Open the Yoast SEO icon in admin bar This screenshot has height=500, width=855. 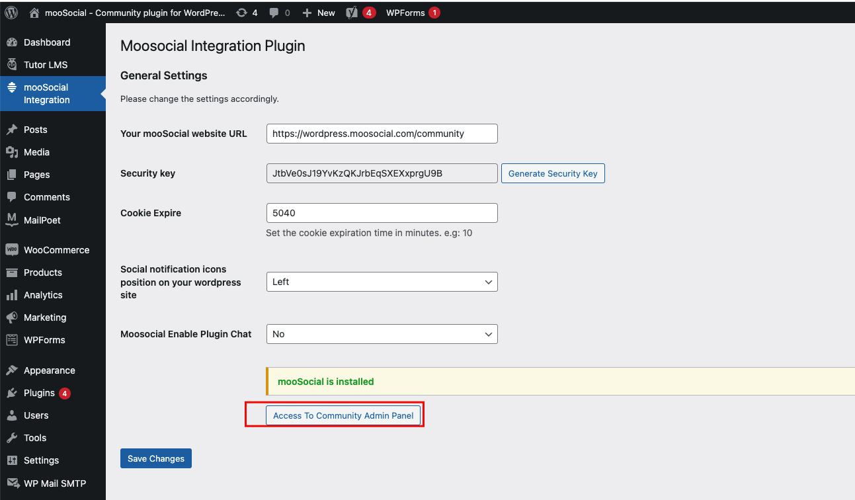click(352, 13)
